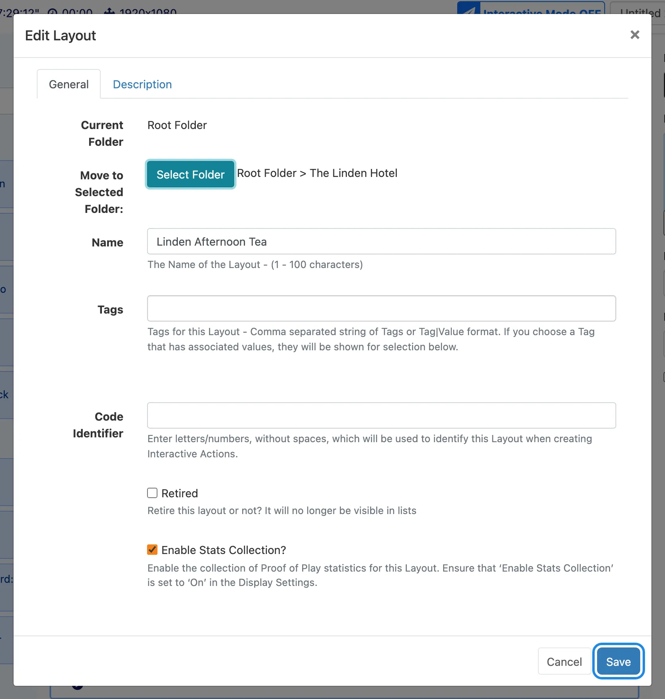Click 'Root Folder > The Linden Hotel' path text
The image size is (665, 699).
pos(317,173)
